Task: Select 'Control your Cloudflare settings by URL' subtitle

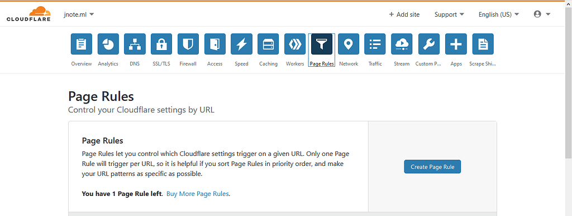Action: [141, 110]
